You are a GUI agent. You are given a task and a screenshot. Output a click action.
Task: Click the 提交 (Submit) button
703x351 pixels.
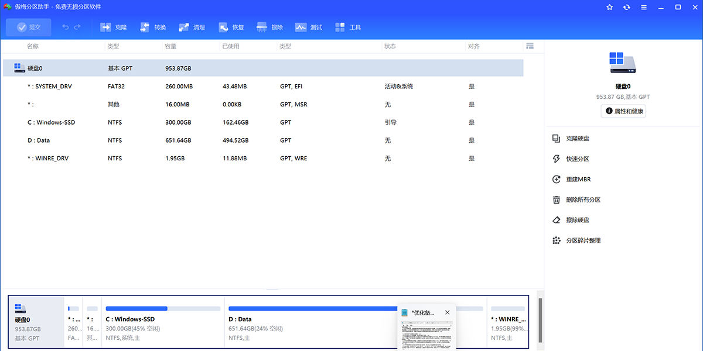pos(29,27)
